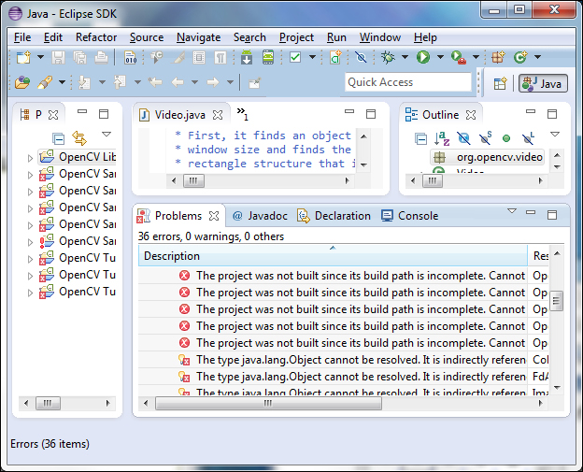
Task: Switch to the Declaration tab
Action: point(334,216)
